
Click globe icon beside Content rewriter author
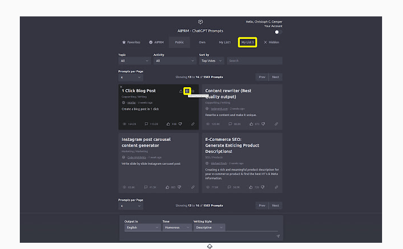coord(207,109)
